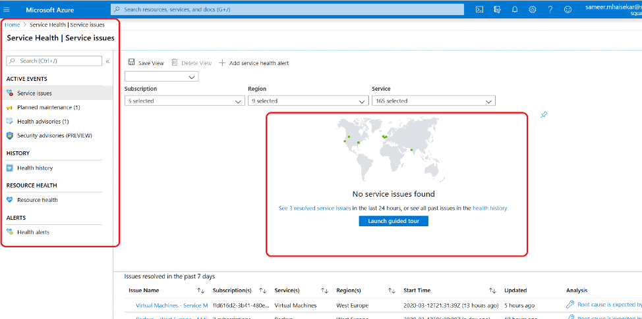Click the Health advisories icon

pyautogui.click(x=10, y=121)
